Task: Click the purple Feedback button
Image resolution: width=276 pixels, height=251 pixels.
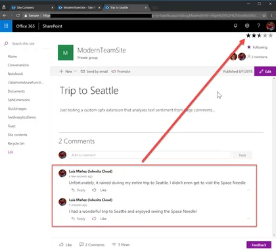Action: tap(259, 245)
